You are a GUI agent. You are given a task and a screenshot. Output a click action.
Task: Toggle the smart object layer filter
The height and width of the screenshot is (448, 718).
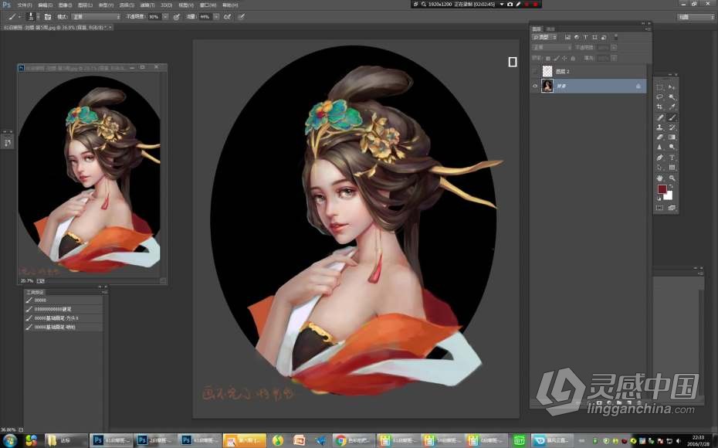tap(604, 37)
